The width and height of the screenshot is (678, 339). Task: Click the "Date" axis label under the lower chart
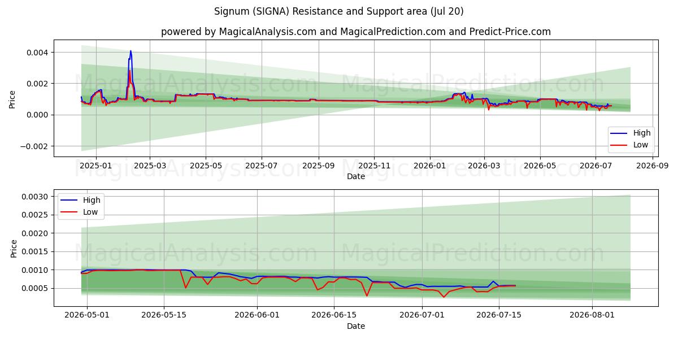[356, 326]
